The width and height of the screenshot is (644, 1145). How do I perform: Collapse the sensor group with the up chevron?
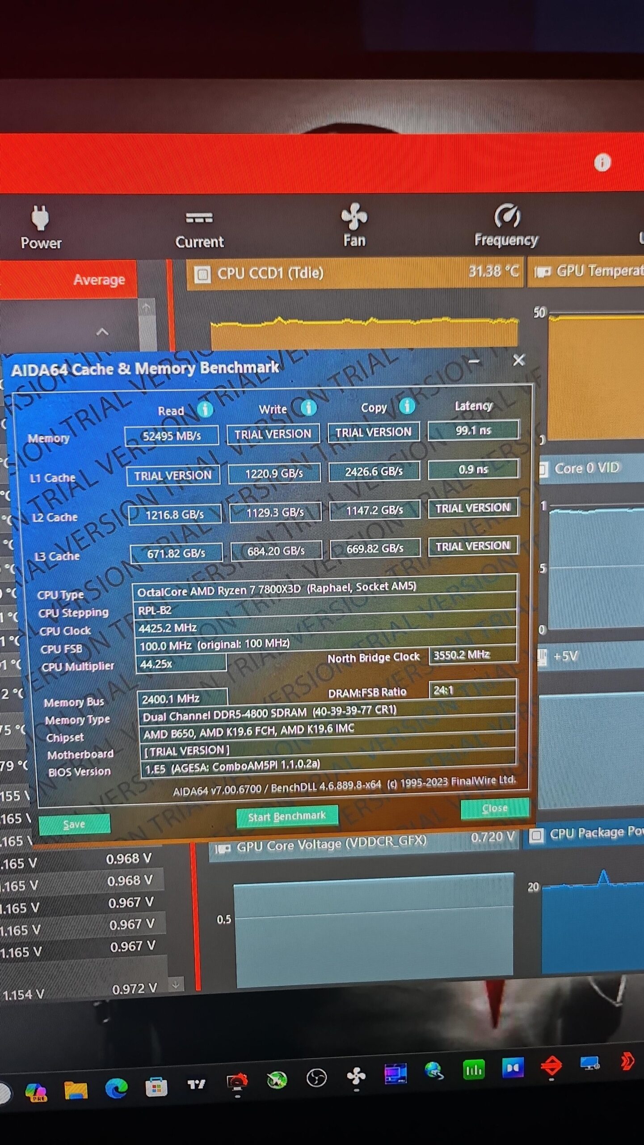click(102, 332)
